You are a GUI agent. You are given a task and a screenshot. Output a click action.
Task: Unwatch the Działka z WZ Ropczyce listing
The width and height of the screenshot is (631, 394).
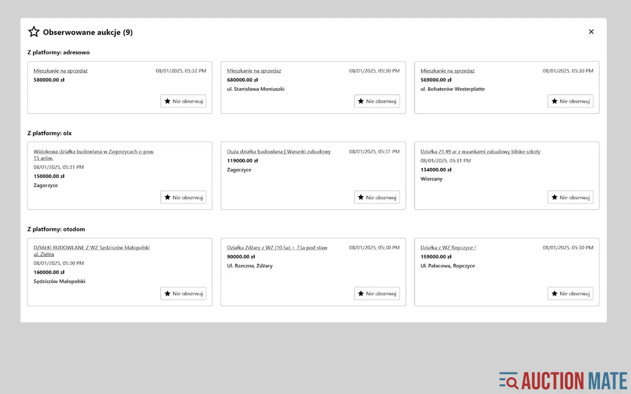coord(570,293)
